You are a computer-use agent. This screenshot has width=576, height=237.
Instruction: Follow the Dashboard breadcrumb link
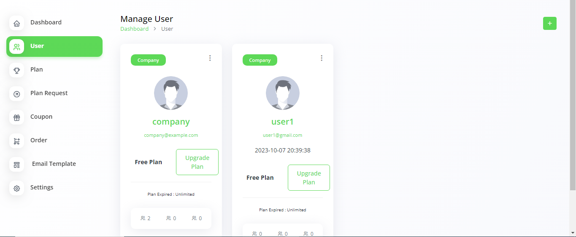tap(135, 29)
